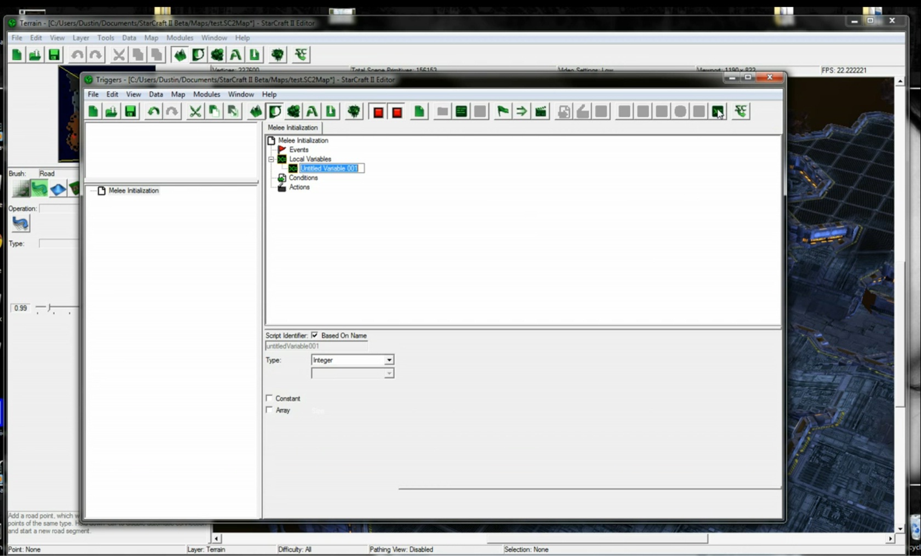Viewport: 921px width, 556px height.
Task: Open Data menu in Triggers window
Action: click(x=156, y=94)
